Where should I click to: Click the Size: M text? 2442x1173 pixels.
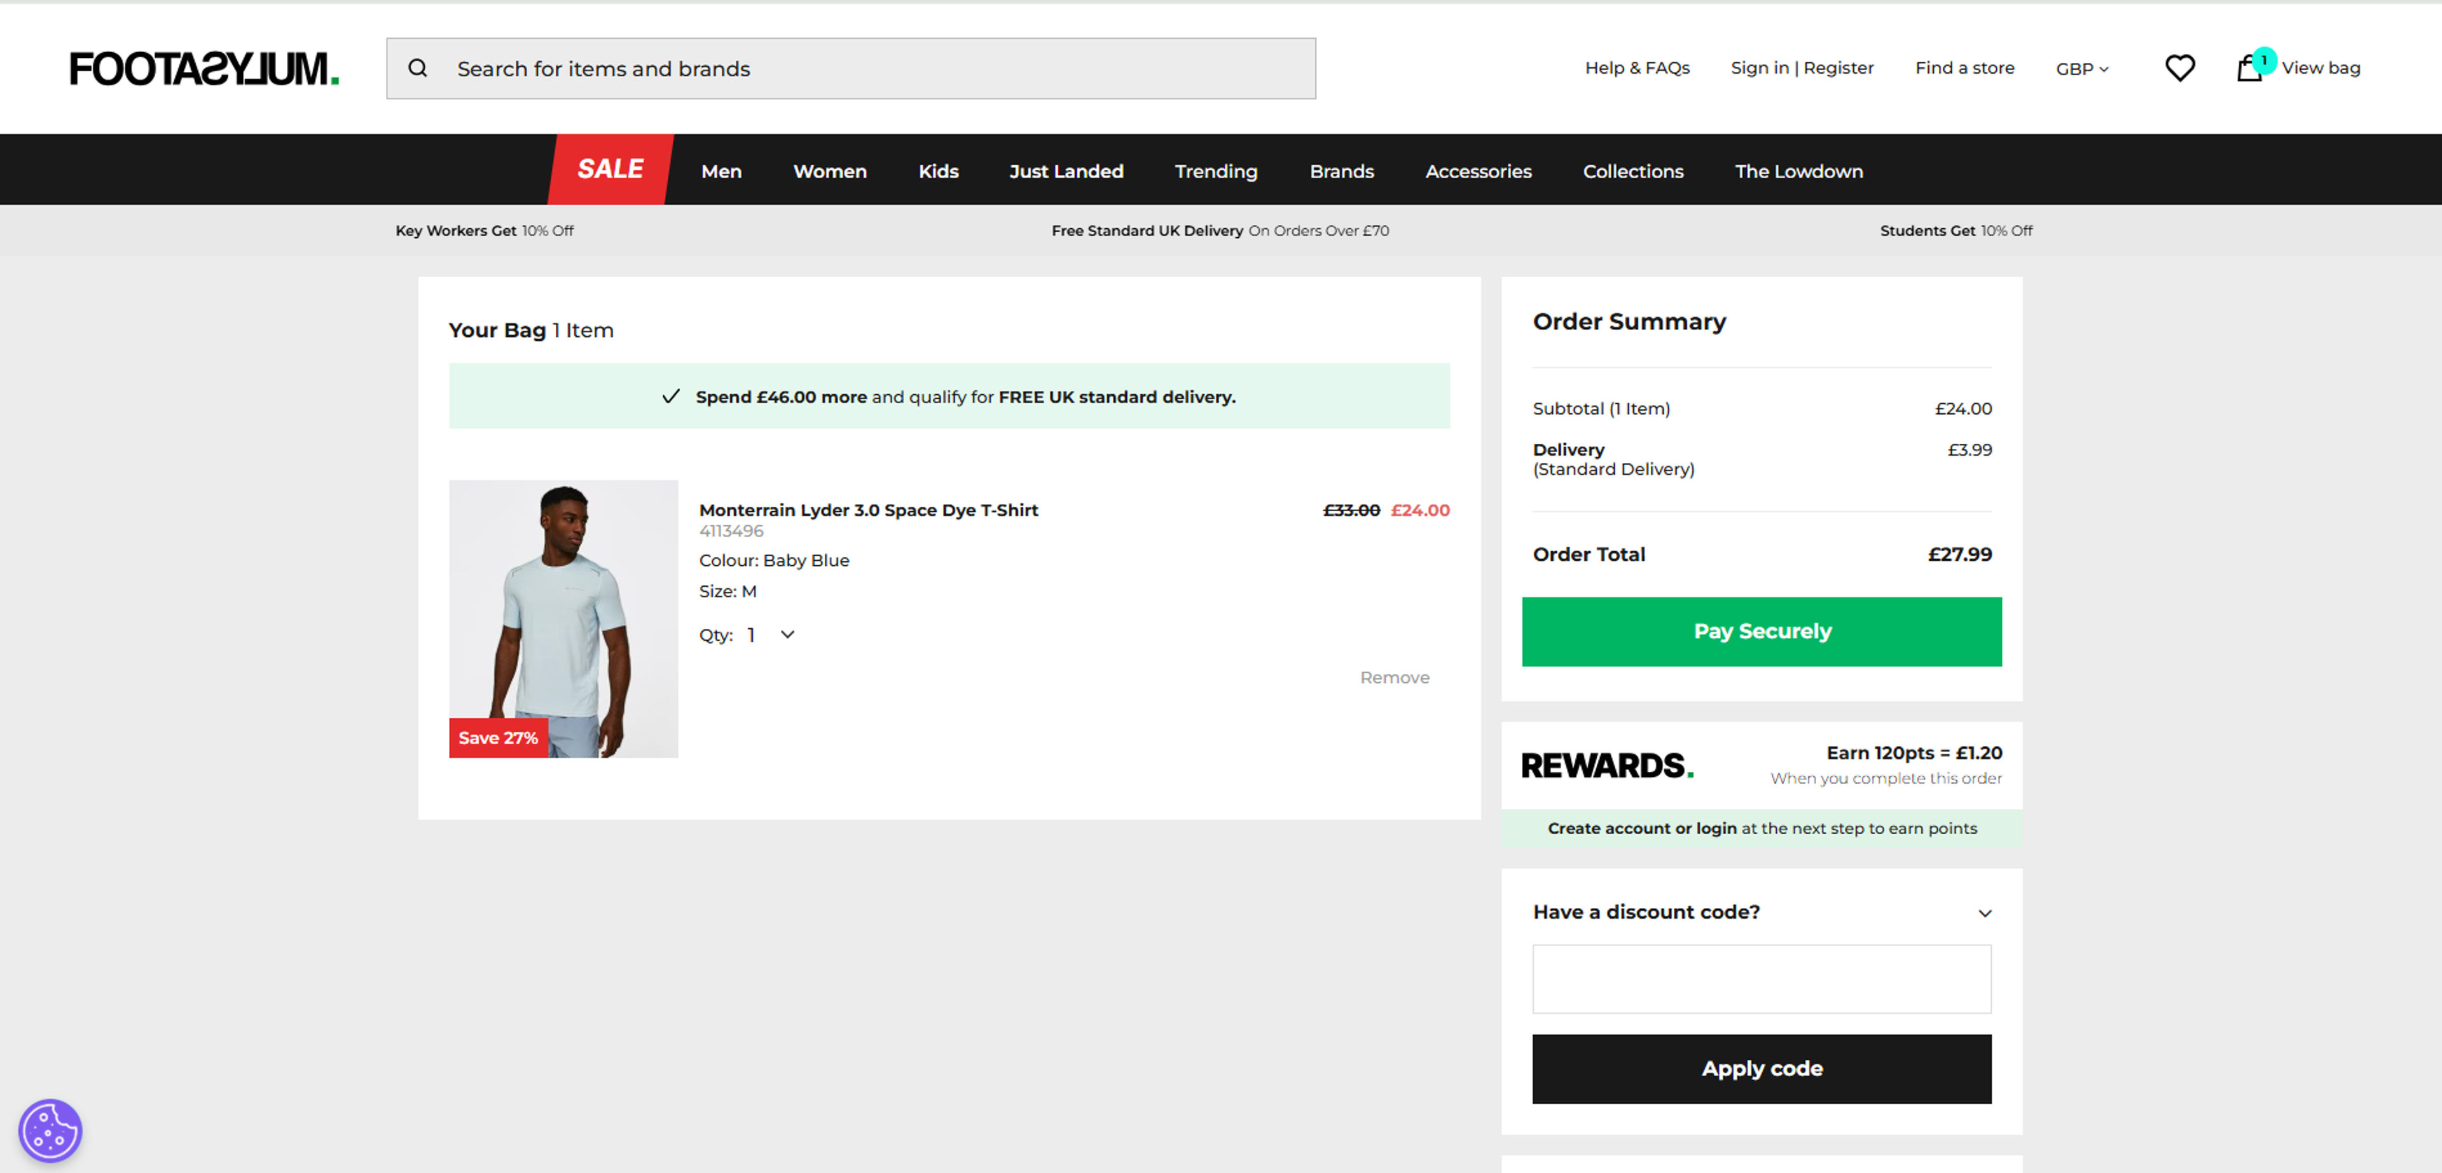pos(727,591)
